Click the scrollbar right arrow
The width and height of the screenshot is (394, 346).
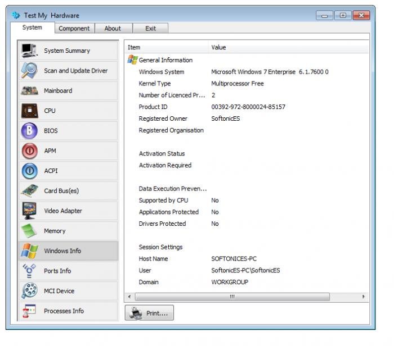[x=364, y=297]
